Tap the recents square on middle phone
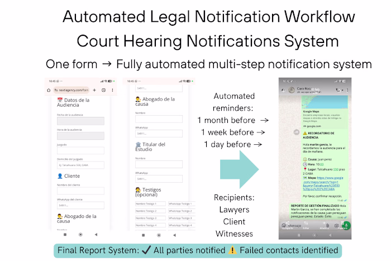The width and height of the screenshot is (391, 261). (143, 235)
